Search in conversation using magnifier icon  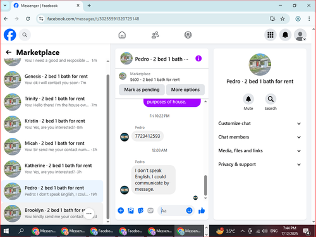tap(270, 99)
